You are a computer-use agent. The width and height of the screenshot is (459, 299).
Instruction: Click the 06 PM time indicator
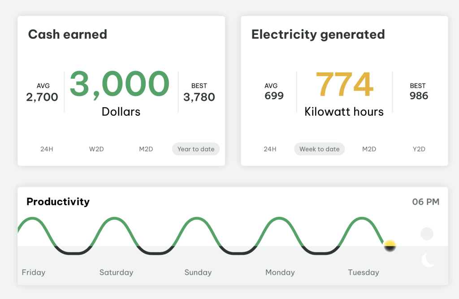425,202
